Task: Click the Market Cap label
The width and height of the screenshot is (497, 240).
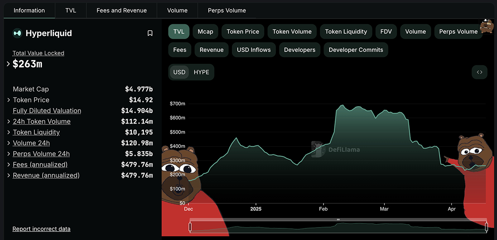Action: (x=31, y=89)
